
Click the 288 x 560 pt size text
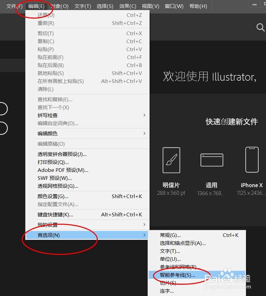click(x=171, y=193)
